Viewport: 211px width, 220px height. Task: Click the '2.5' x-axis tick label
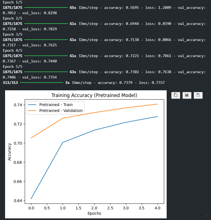point(110,208)
